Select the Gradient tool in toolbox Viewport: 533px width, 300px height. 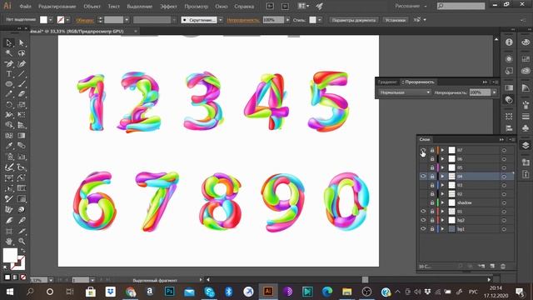click(22, 135)
